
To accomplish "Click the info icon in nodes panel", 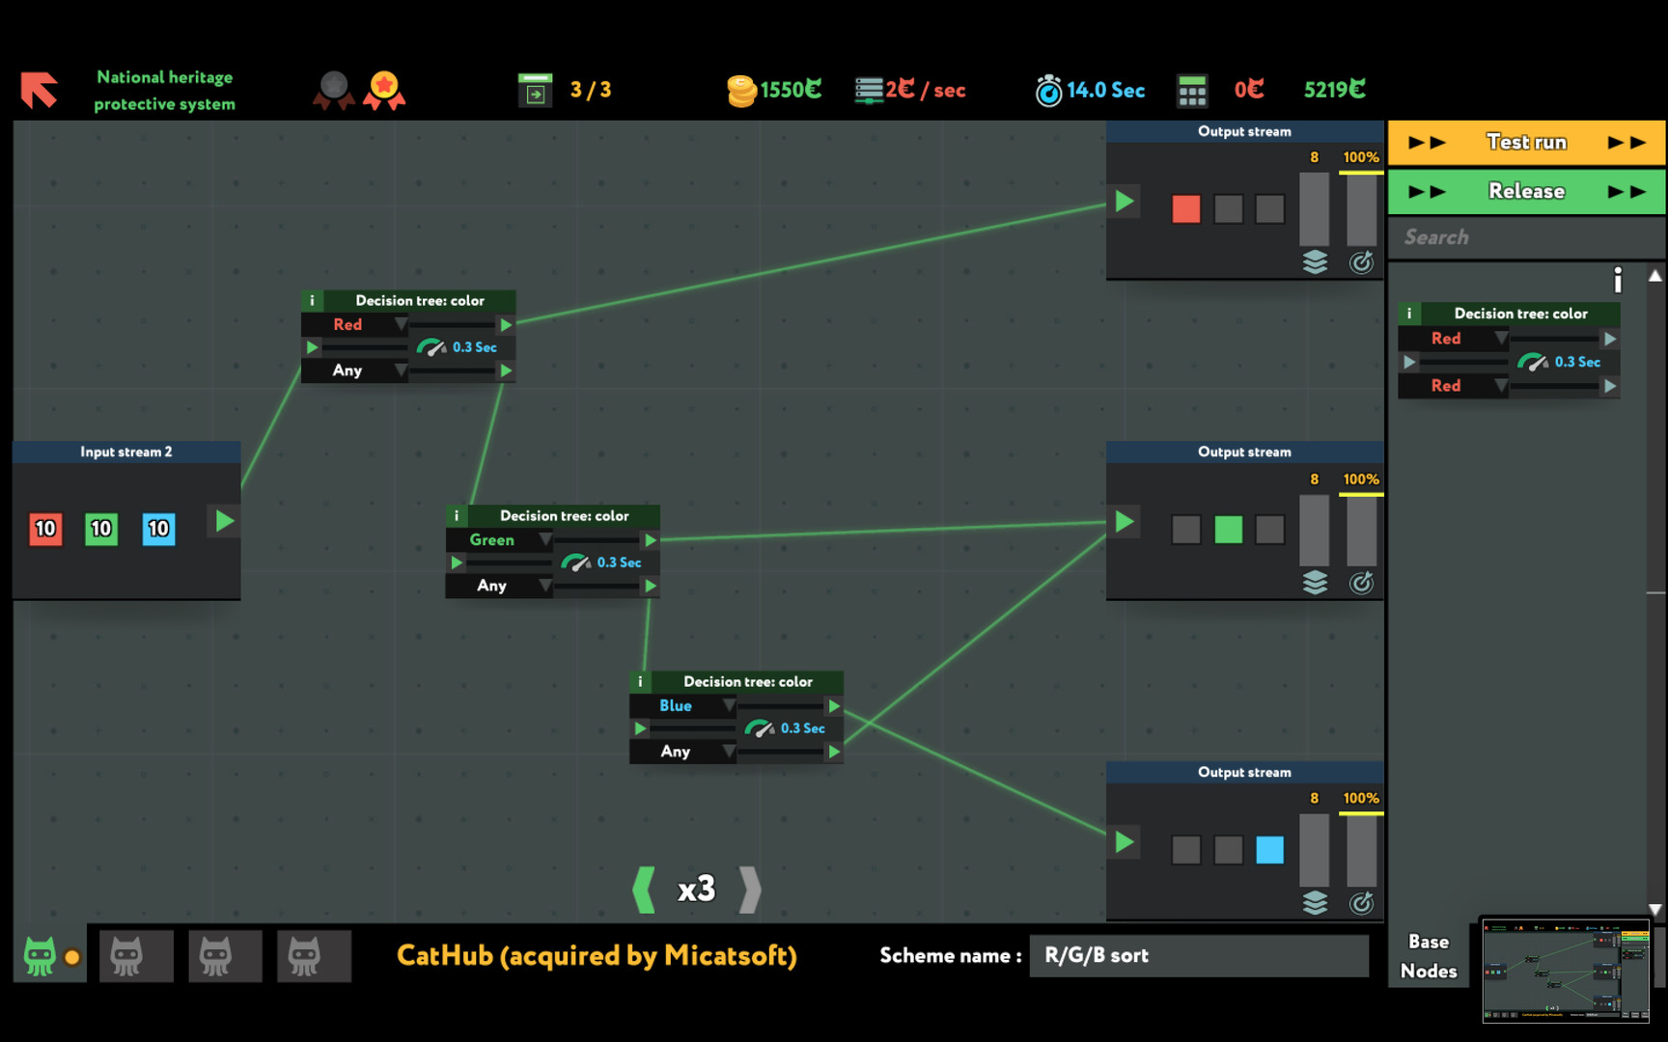I will click(1617, 280).
